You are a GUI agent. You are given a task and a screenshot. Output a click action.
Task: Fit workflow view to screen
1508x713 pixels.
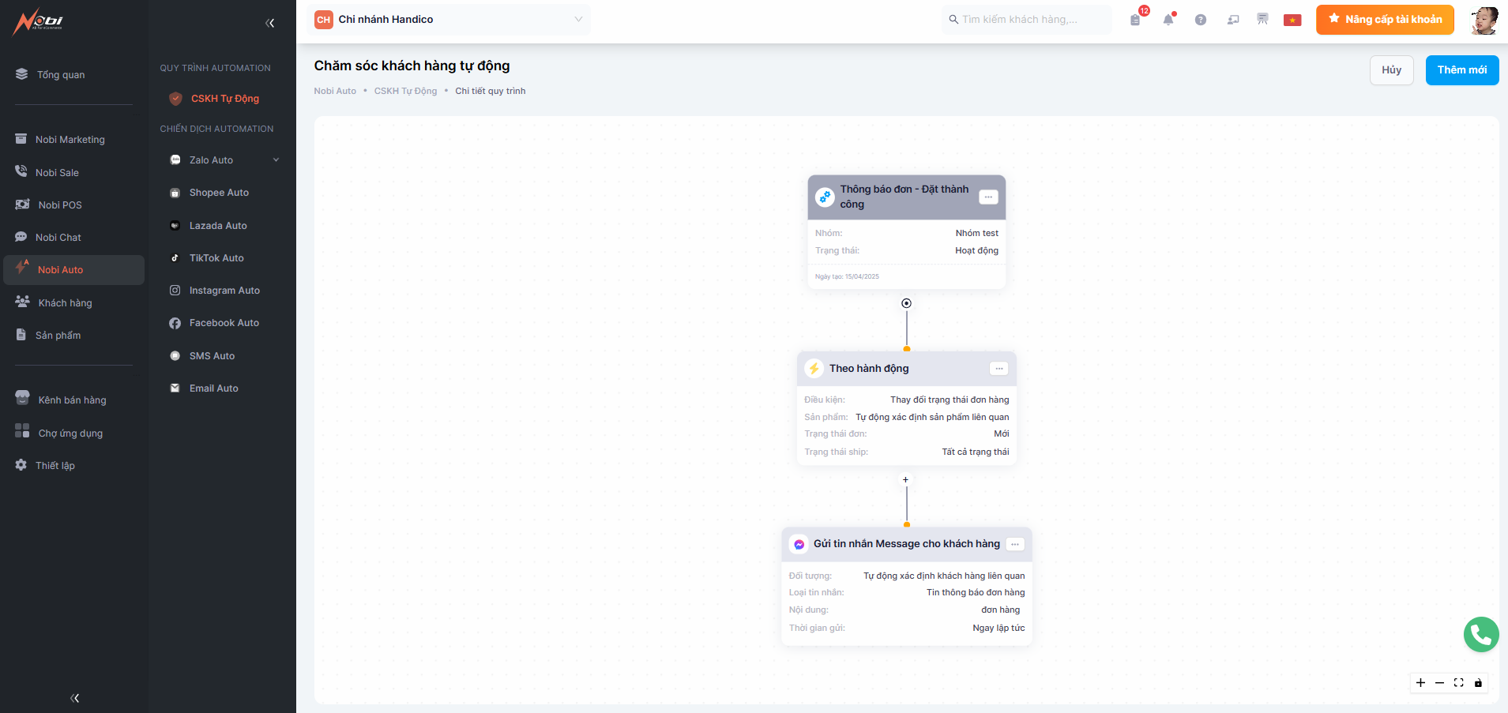1458,683
